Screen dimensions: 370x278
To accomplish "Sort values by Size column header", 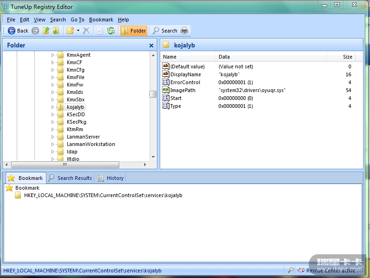I will point(341,57).
